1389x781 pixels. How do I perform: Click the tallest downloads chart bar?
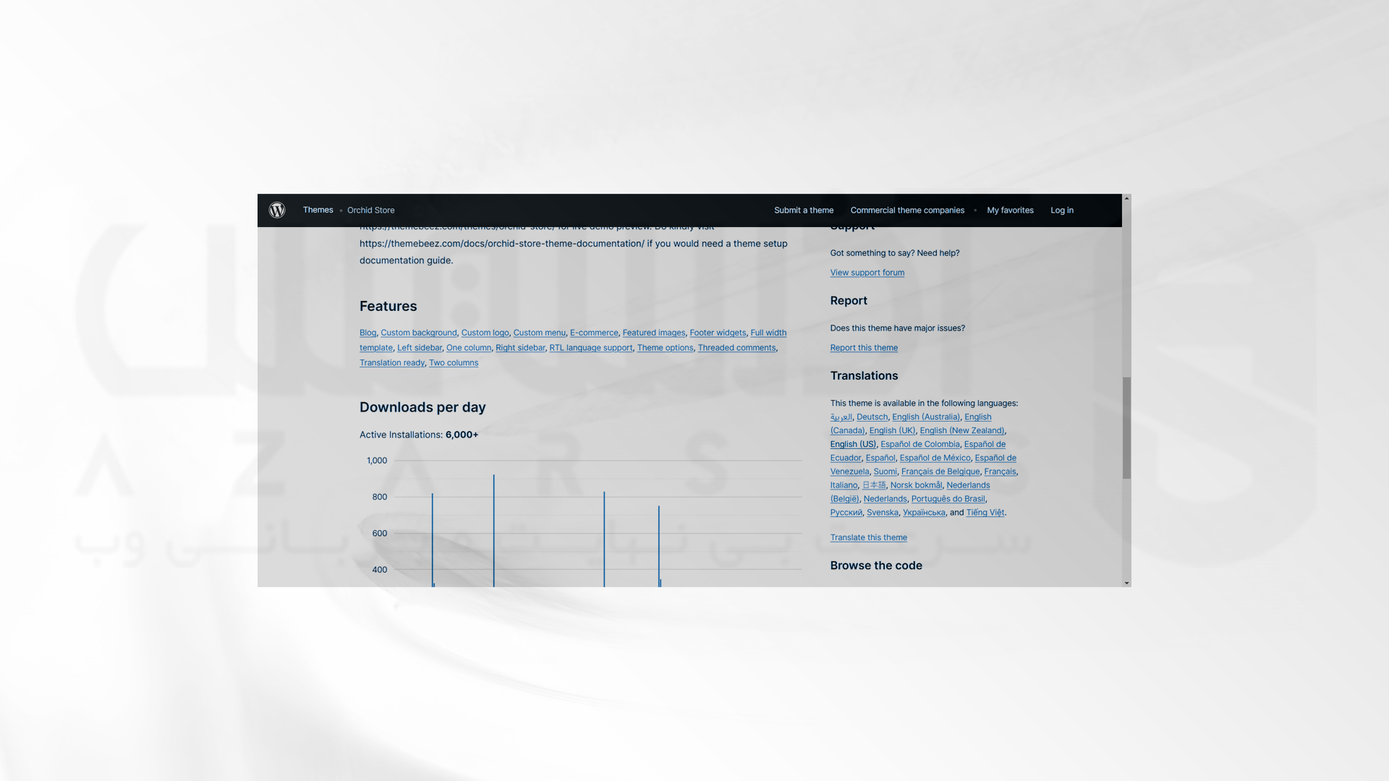coord(493,531)
